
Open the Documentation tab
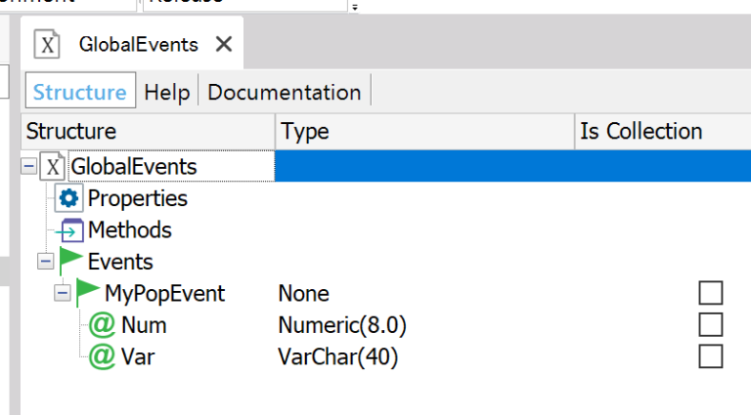[x=285, y=92]
